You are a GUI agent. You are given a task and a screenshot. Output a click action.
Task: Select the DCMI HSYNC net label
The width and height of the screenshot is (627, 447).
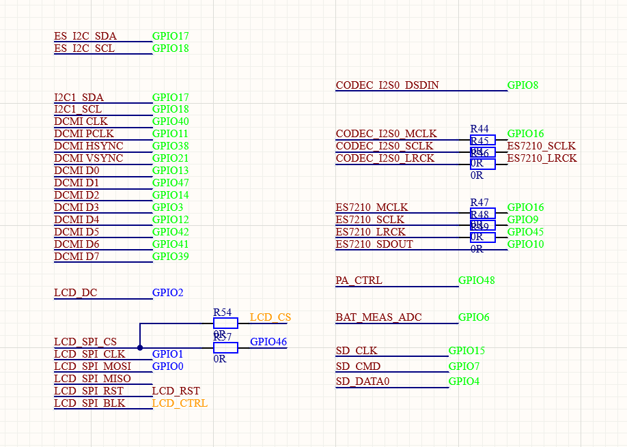tap(88, 146)
